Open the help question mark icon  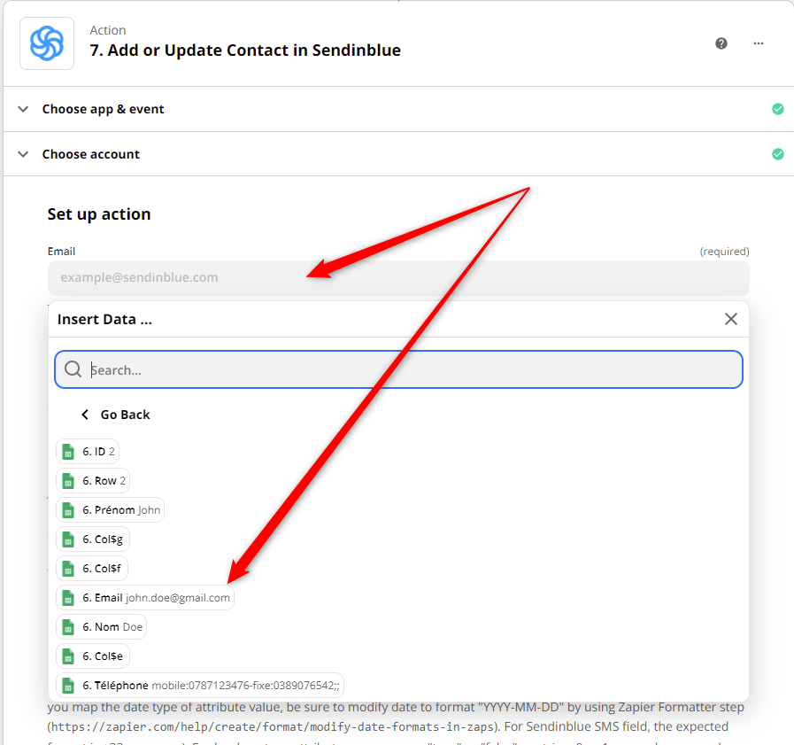[x=721, y=43]
